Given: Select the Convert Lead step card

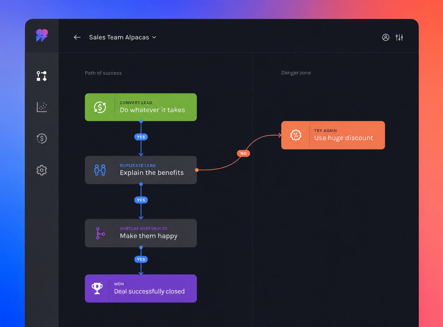Looking at the screenshot, I should 141,107.
